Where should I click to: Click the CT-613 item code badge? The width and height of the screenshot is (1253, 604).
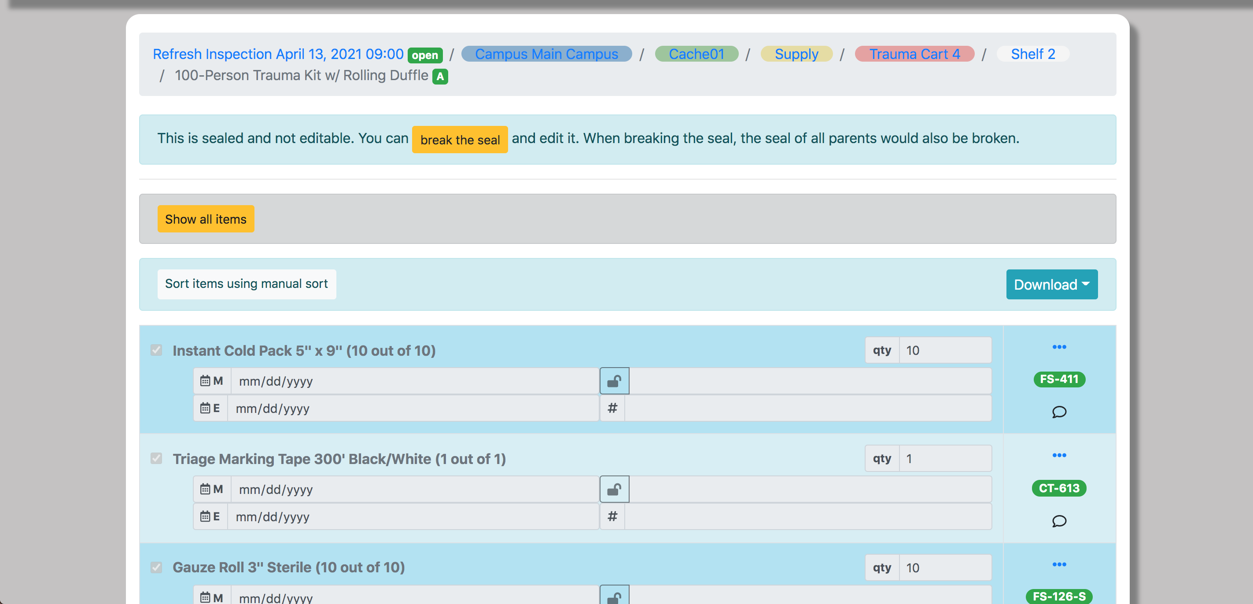click(x=1059, y=488)
